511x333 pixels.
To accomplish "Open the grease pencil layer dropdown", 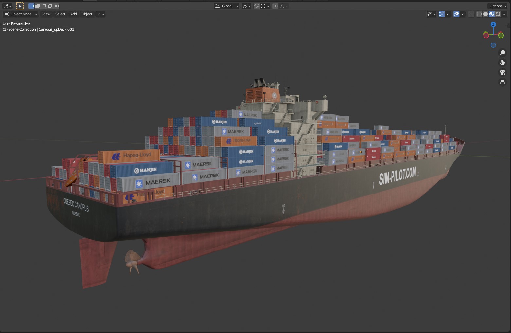I will tap(100, 14).
